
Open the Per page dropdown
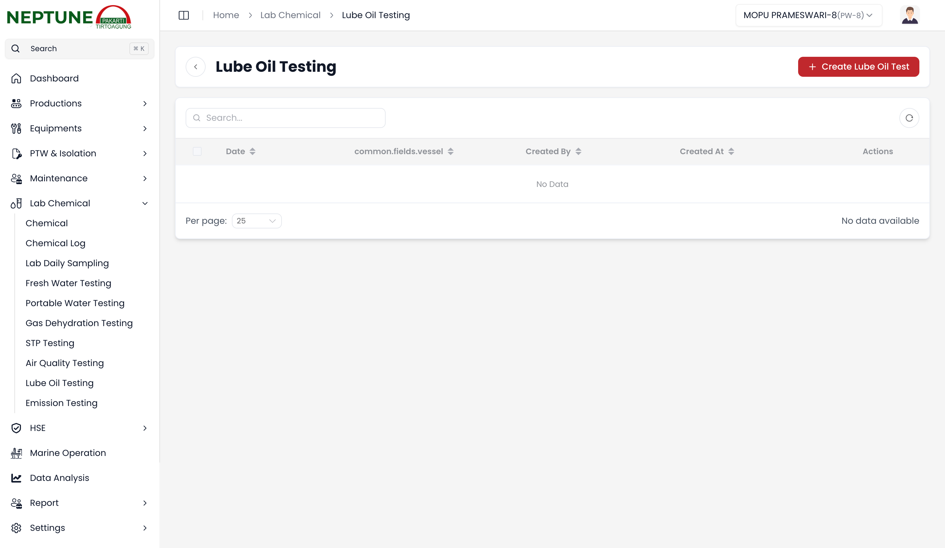click(257, 221)
